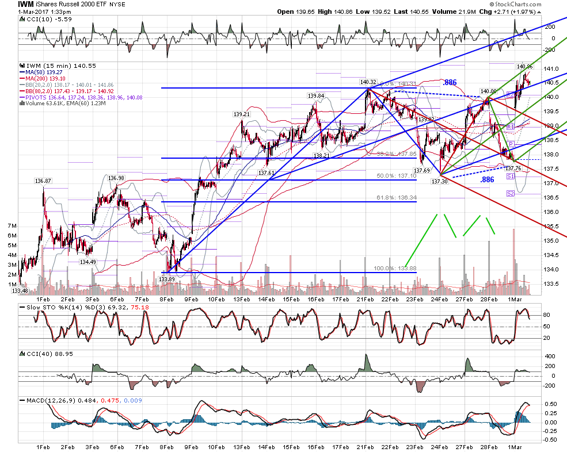Select the R2 pivot marker box
Image resolution: width=567 pixels, height=456 pixels.
click(510, 95)
